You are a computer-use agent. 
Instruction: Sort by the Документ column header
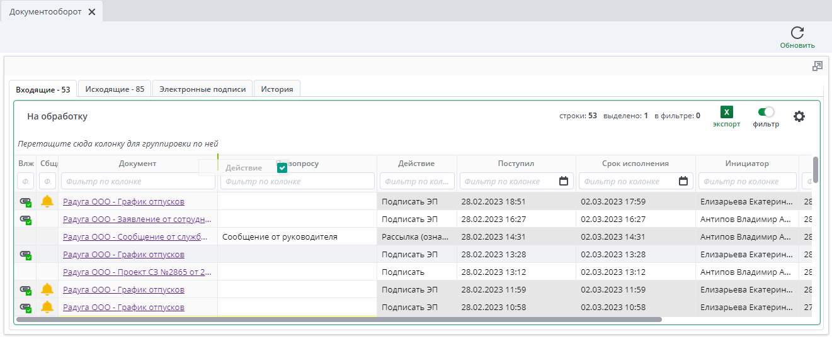pyautogui.click(x=137, y=164)
